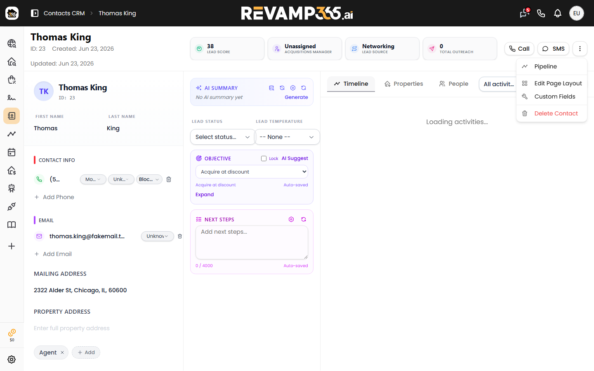Viewport: 594px width, 371px height.
Task: Click the phone dialer icon in header
Action: (x=541, y=13)
